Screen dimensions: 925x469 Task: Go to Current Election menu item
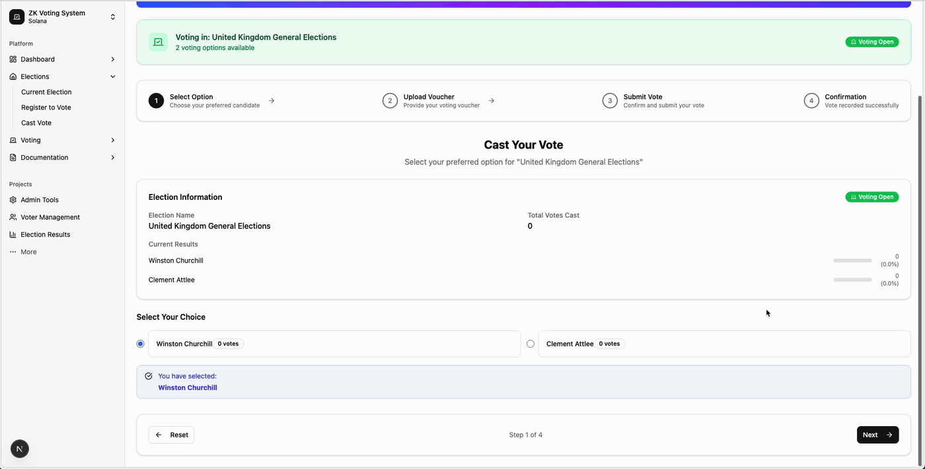46,92
